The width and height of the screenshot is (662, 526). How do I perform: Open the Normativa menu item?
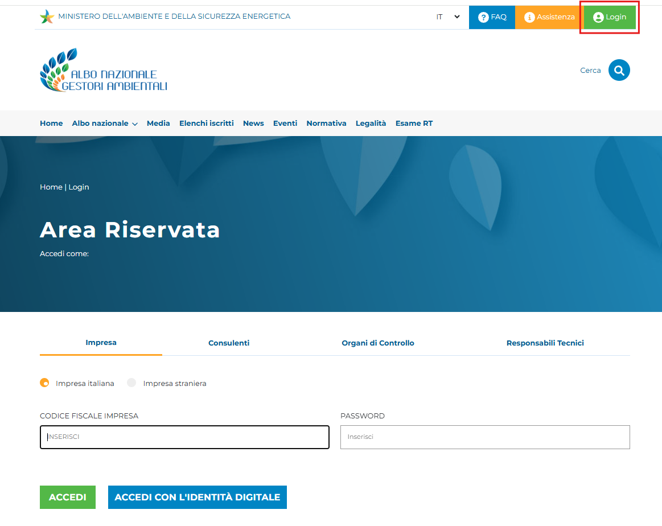coord(326,124)
